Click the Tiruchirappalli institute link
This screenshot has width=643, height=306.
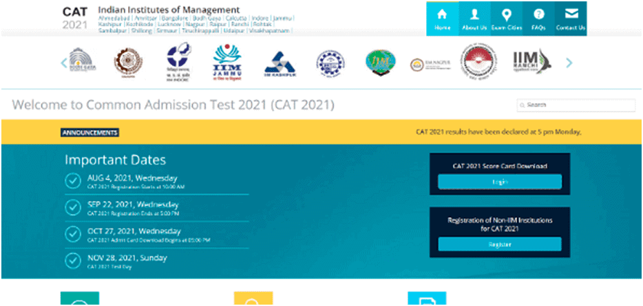pyautogui.click(x=200, y=31)
